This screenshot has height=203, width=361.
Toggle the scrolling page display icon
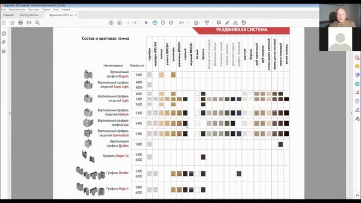(206, 23)
